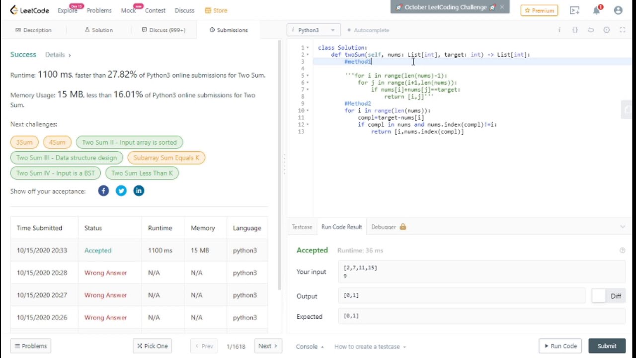Expand How to create a testcase
The width and height of the screenshot is (636, 358).
(370, 347)
